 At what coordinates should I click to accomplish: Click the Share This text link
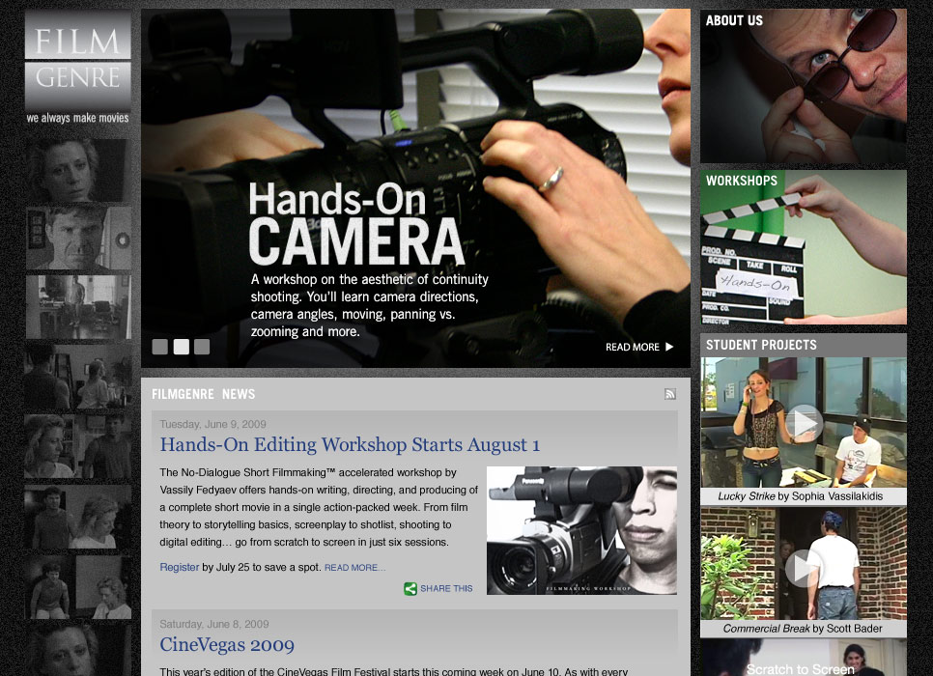coord(446,588)
